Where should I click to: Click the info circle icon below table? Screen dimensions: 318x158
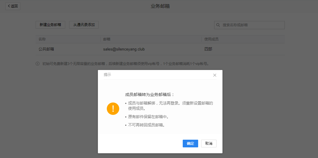[38, 63]
